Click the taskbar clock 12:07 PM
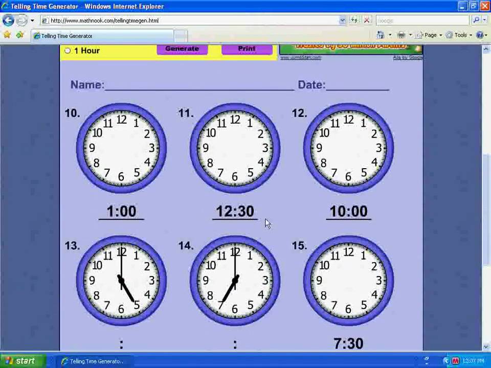The width and height of the screenshot is (491, 368). pyautogui.click(x=473, y=361)
